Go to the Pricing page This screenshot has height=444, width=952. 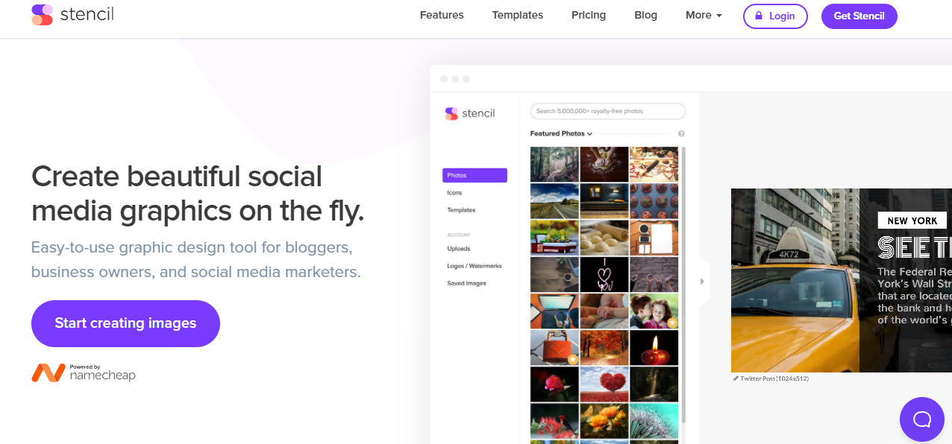589,15
